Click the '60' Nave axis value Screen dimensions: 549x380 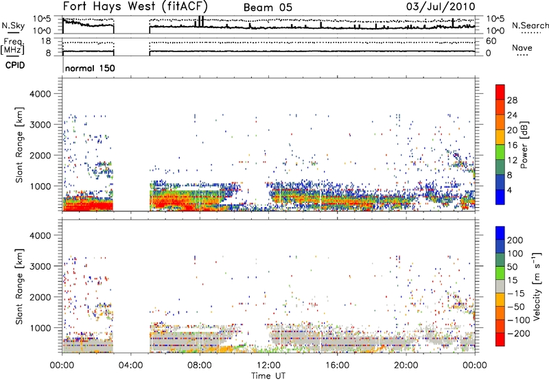[491, 41]
